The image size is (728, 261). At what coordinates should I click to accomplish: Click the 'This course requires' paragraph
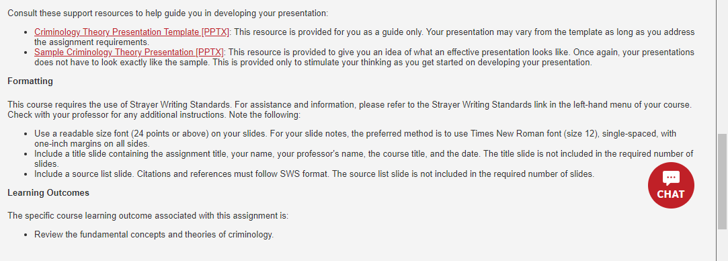pos(350,110)
